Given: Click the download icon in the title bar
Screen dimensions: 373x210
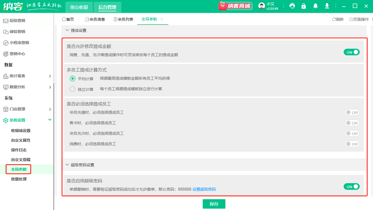Looking at the screenshot, I should [x=327, y=6].
